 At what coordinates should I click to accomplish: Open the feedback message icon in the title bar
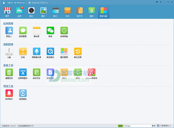tap(157, 2)
